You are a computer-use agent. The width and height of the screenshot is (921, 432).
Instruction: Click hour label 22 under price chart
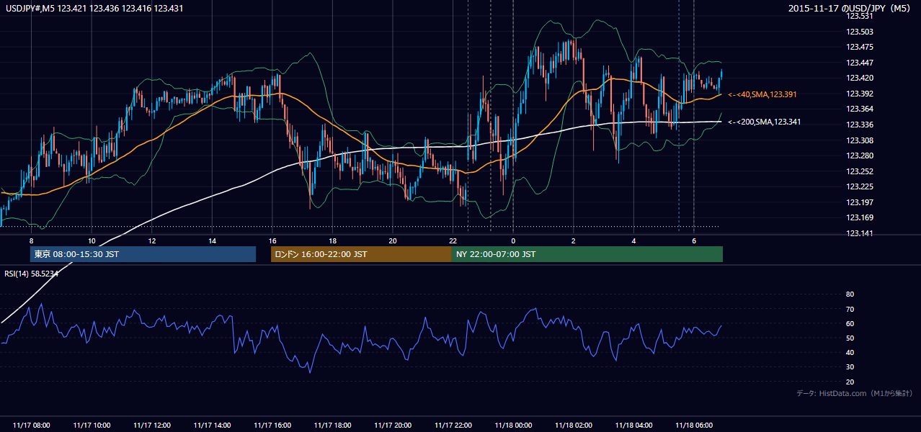point(453,240)
